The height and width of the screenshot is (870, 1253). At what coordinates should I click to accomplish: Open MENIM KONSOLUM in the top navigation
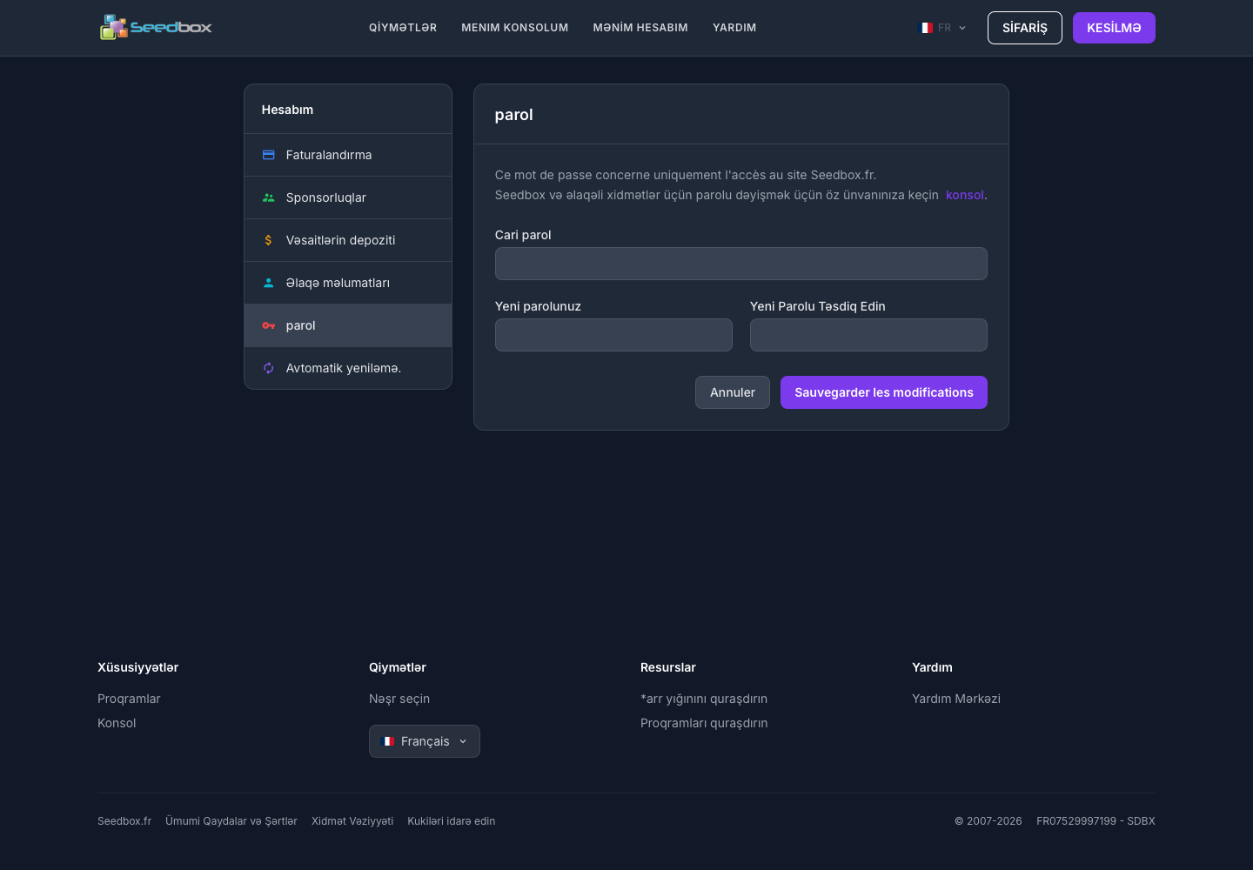coord(515,28)
